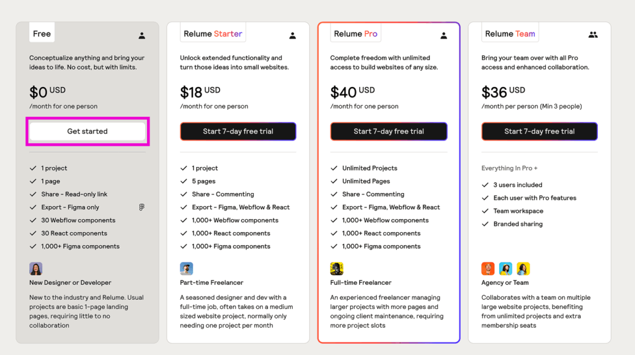Screen dimensions: 635x355
Task: Select the Relume Pro plan label
Action: click(x=355, y=34)
